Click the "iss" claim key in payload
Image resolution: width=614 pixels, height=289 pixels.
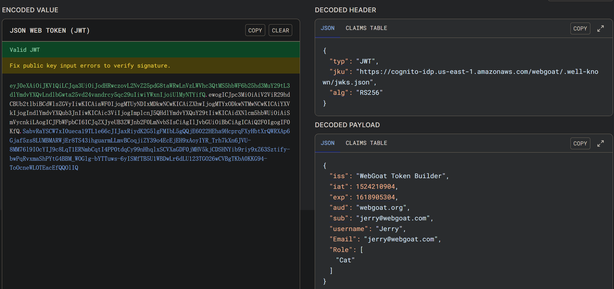click(x=339, y=176)
